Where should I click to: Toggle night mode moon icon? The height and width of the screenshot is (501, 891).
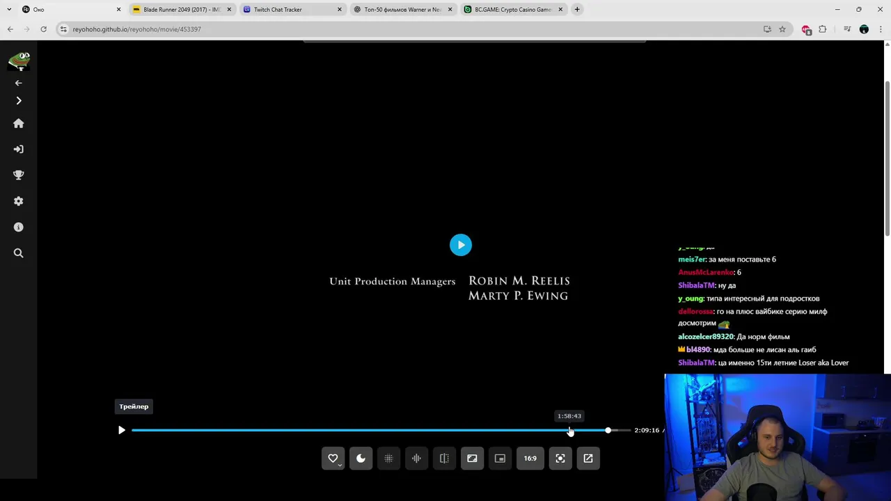coord(361,459)
